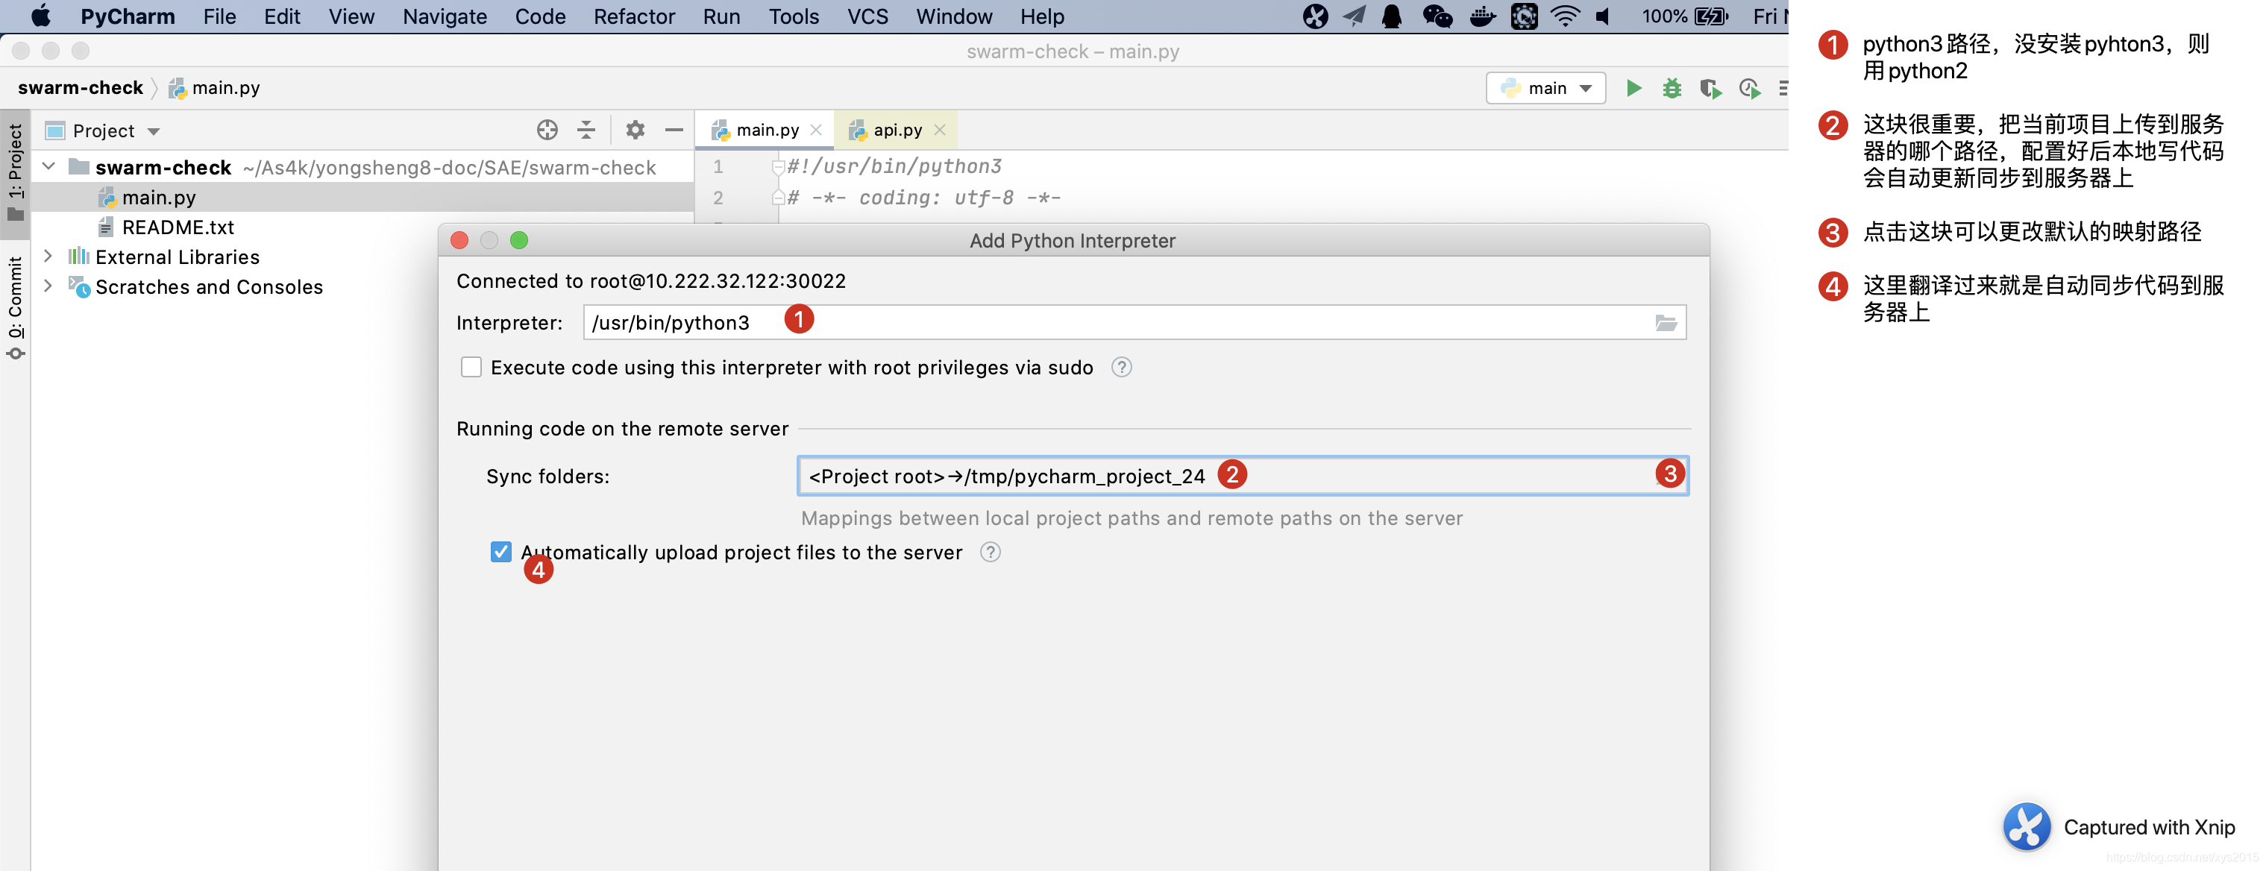The height and width of the screenshot is (871, 2266).
Task: Toggle Automatically upload project files to server
Action: click(501, 550)
